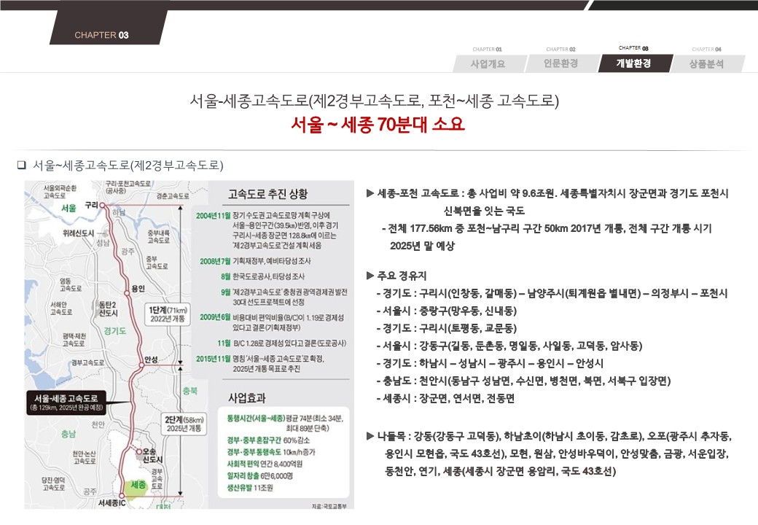Click the line 충남도 : 천안시(동남구 성남면...)
This screenshot has height=525, width=758.
pyautogui.click(x=523, y=381)
